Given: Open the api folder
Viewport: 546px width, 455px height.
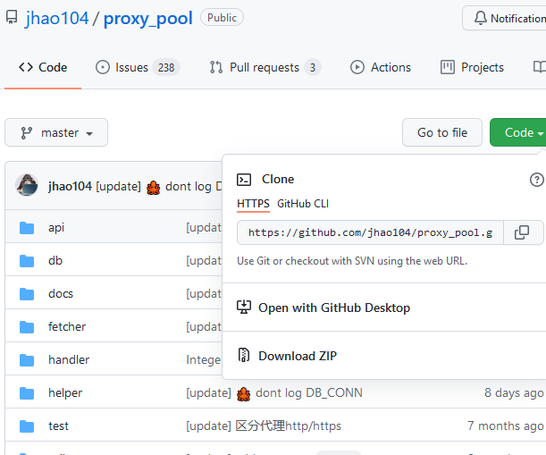Looking at the screenshot, I should (x=56, y=227).
